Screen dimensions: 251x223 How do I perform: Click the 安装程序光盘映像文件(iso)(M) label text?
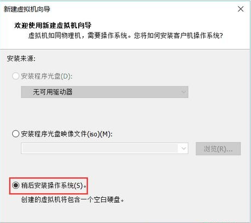coord(67,134)
